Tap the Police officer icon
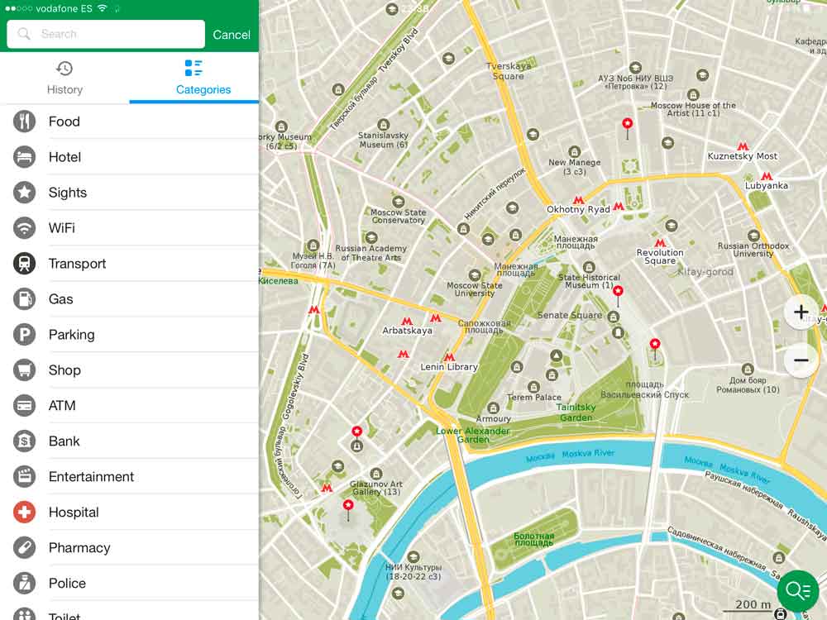The width and height of the screenshot is (827, 620). (24, 583)
